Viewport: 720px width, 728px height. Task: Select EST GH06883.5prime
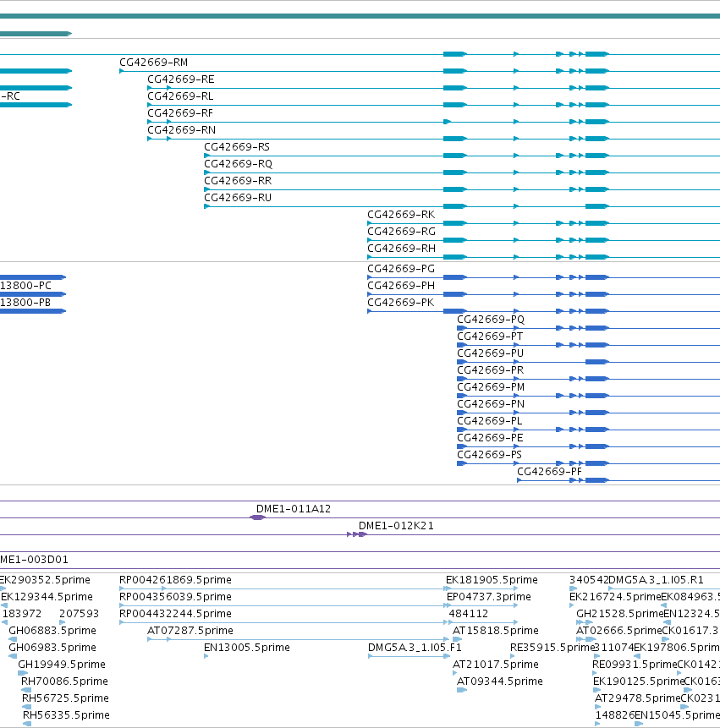click(52, 631)
